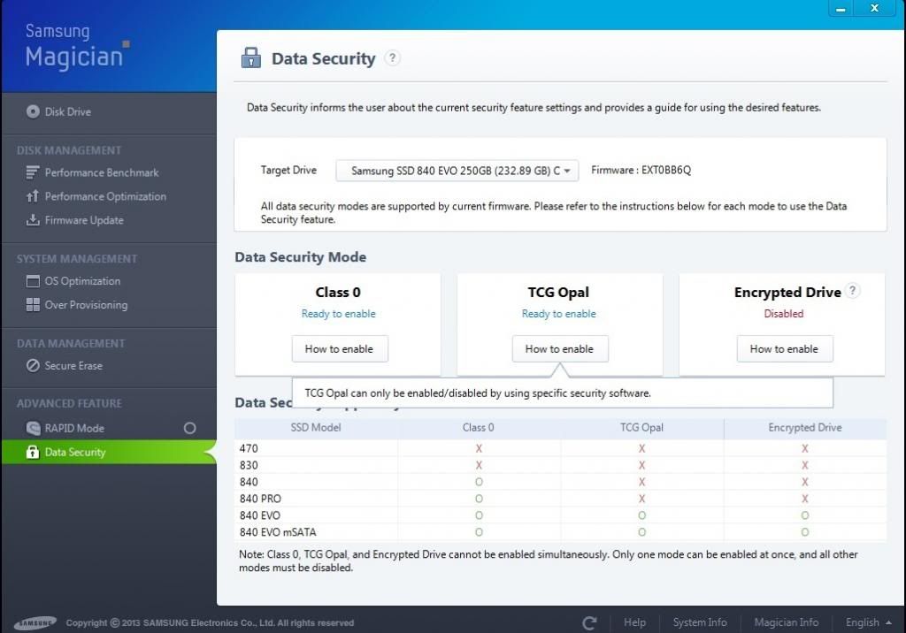Open Magician Info in footer

[786, 622]
